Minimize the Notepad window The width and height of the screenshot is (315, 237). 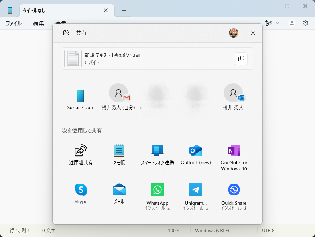pos(269,6)
